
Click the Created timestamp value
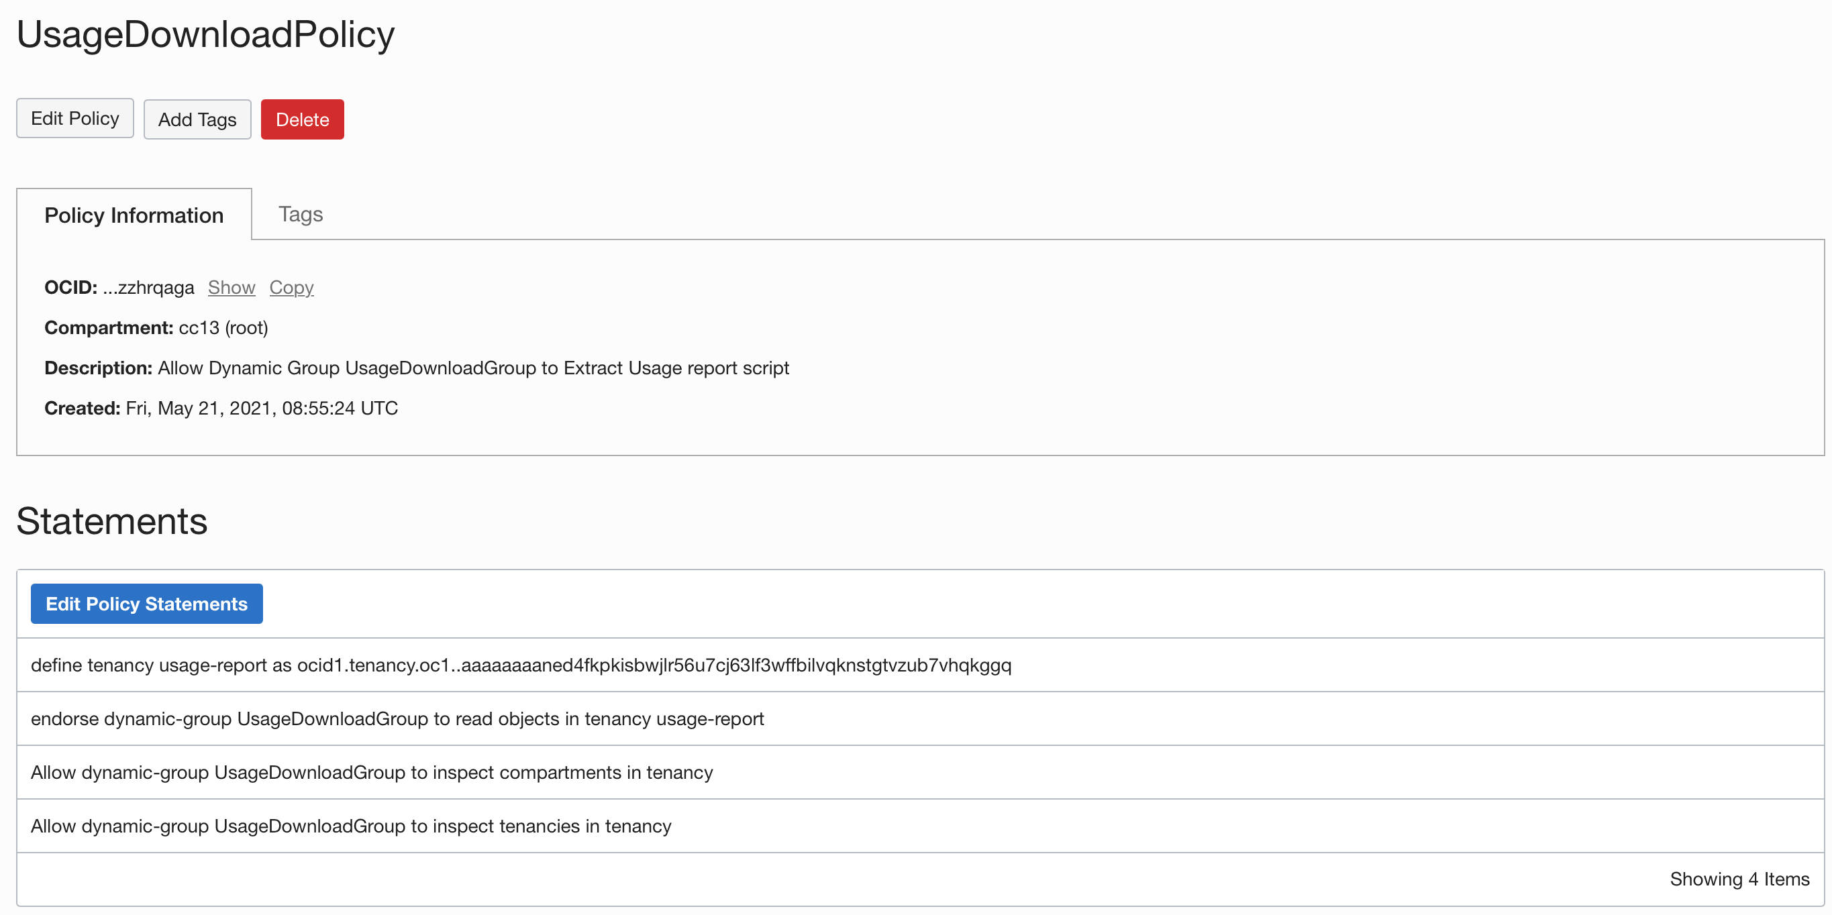click(261, 407)
